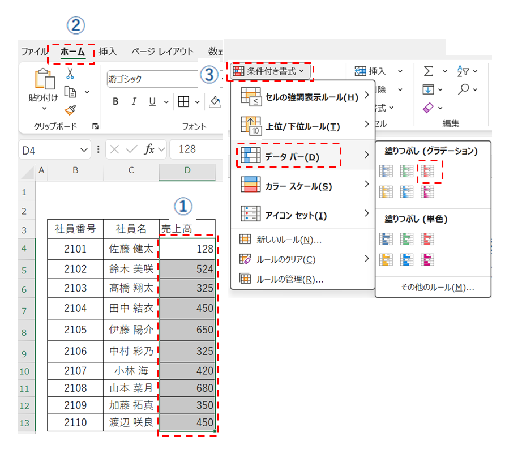
Task: Choose the red gradient data bar swatch
Action: [x=428, y=172]
